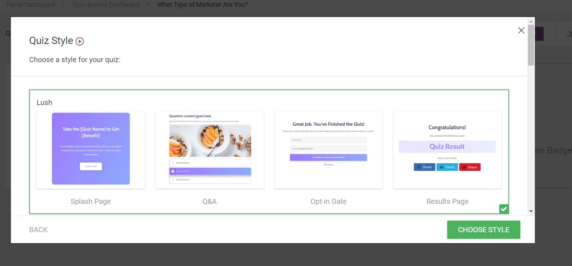Confirm with the Choose Style button
The image size is (572, 266).
[x=483, y=230]
